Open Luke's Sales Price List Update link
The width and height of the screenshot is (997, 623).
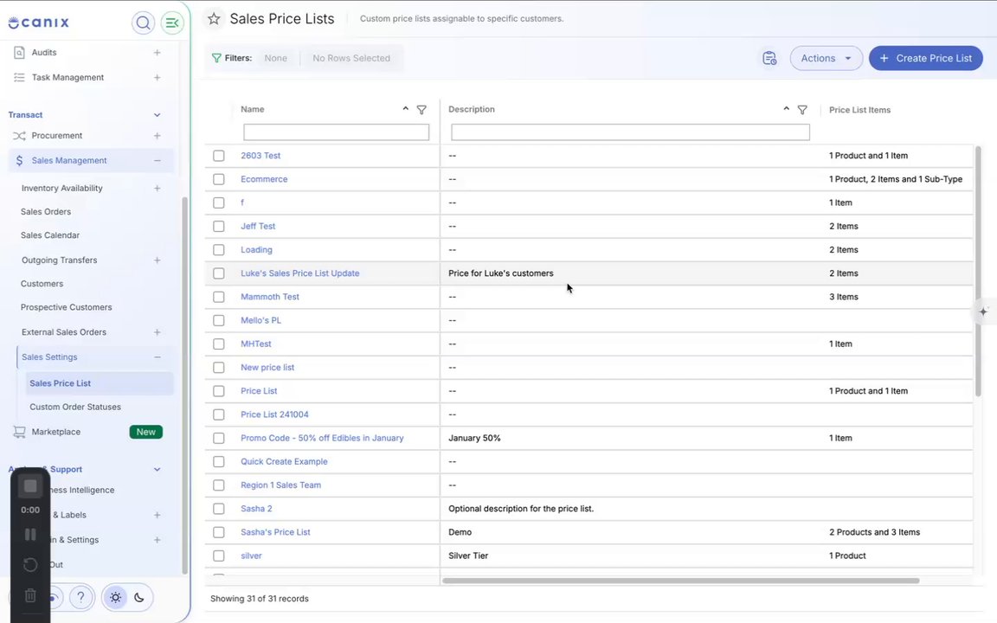pyautogui.click(x=300, y=273)
